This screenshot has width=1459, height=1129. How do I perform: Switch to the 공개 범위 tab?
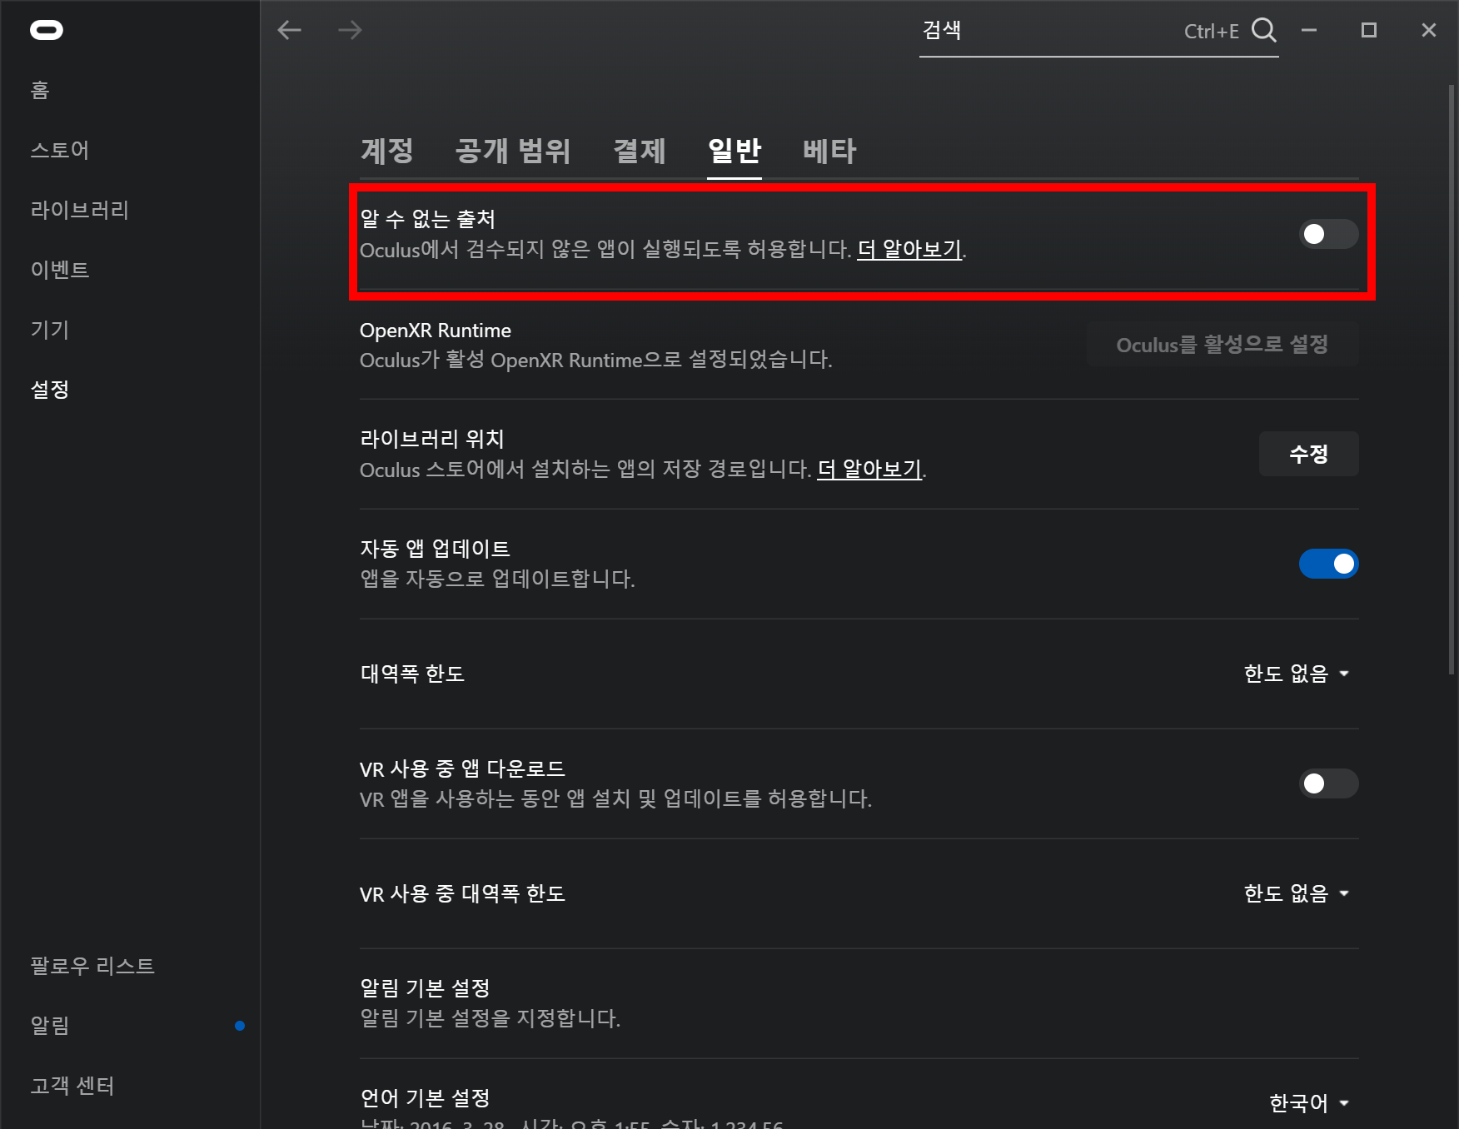(513, 151)
